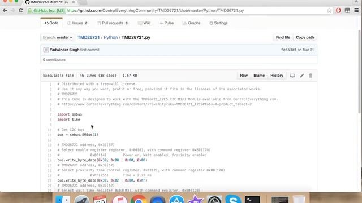
Task: Open the App Store from the Dock
Action: (x=176, y=199)
